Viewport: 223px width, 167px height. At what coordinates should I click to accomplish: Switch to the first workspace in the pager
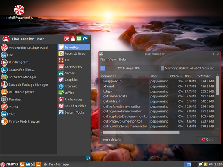click(187, 164)
